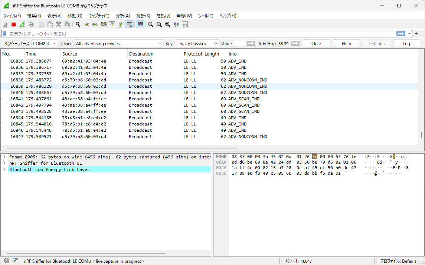Screen dimensions: 425x265
Task: Reset the text to normal size
Action: click(x=168, y=24)
